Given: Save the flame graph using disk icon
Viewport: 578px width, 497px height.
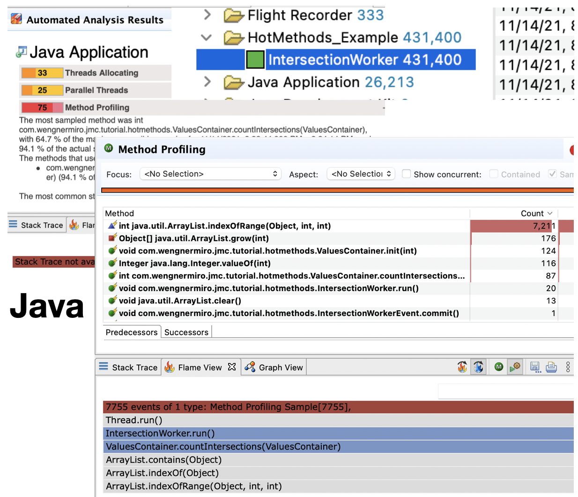Looking at the screenshot, I should pyautogui.click(x=535, y=367).
